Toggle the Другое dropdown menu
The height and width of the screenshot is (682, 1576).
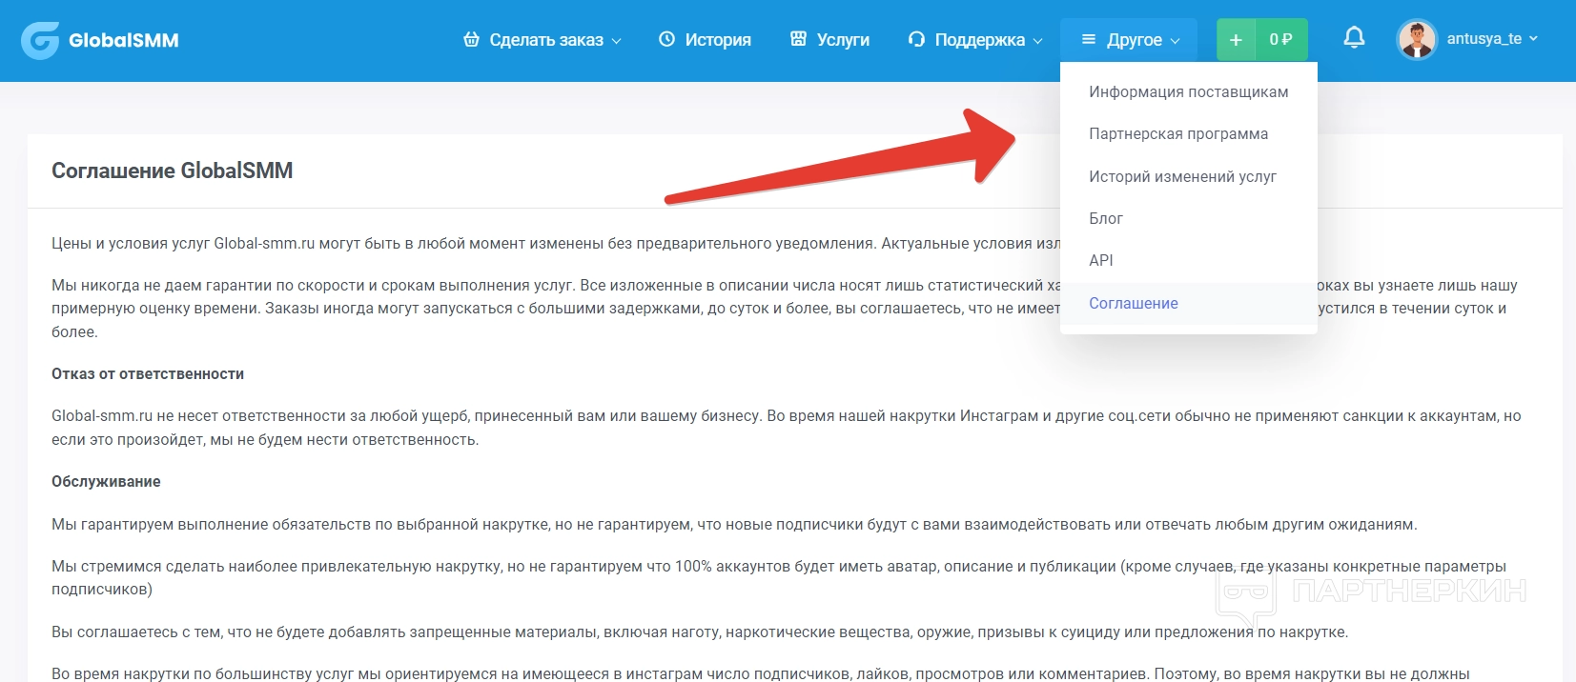pyautogui.click(x=1129, y=40)
